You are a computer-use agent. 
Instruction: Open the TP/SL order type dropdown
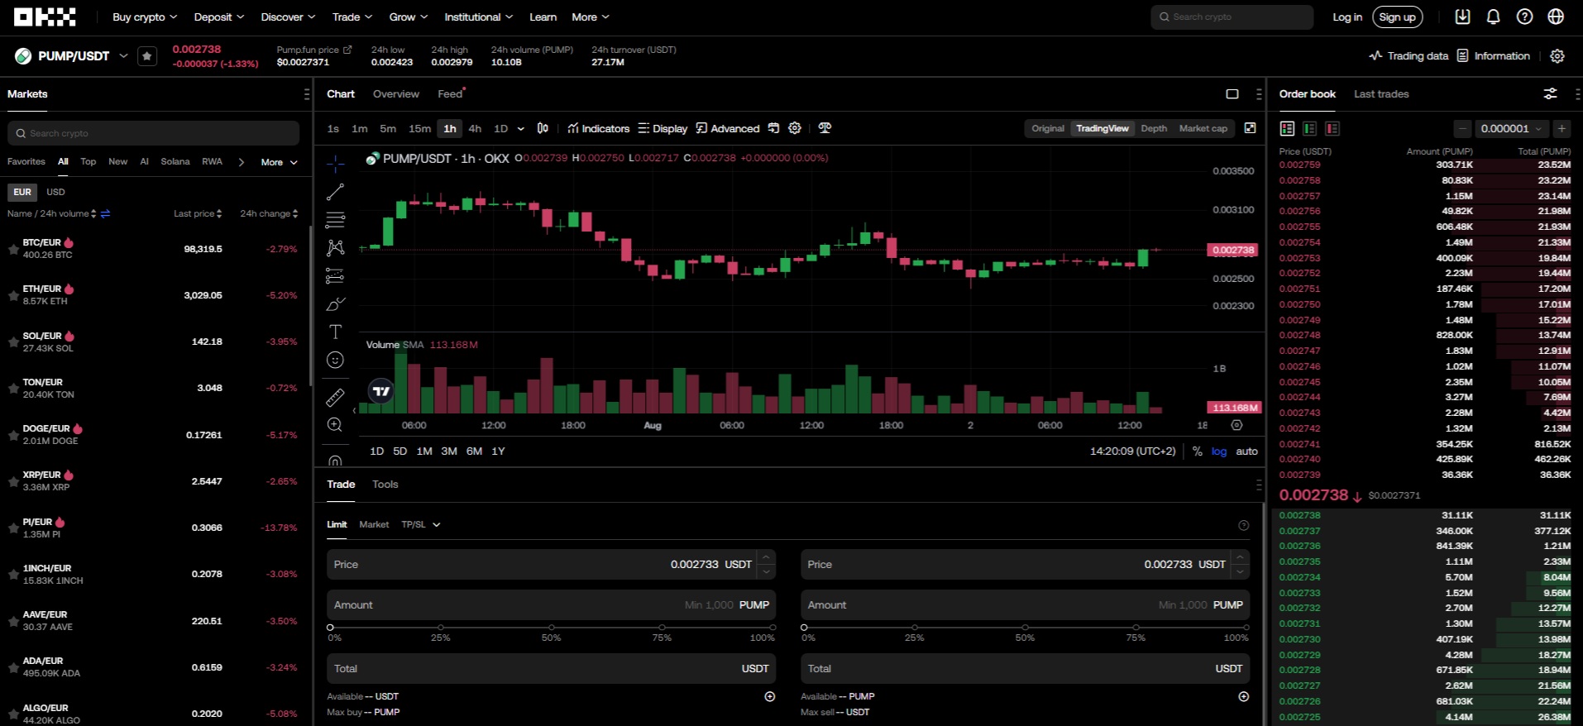pos(421,524)
